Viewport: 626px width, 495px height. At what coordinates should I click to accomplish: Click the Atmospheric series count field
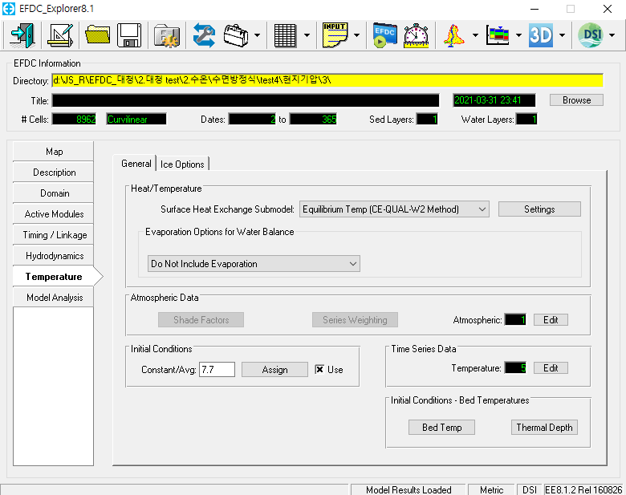[515, 320]
